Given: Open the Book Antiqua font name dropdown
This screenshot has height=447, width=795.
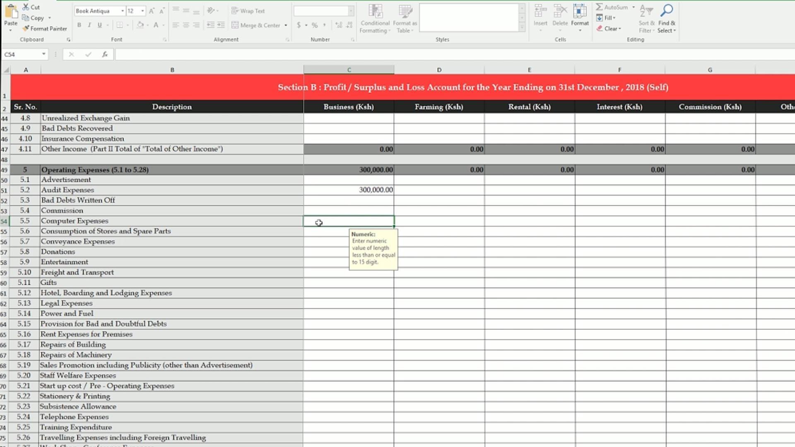Looking at the screenshot, I should pyautogui.click(x=123, y=11).
